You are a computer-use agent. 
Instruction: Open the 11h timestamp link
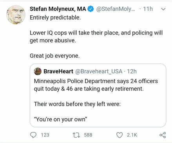coord(148,9)
